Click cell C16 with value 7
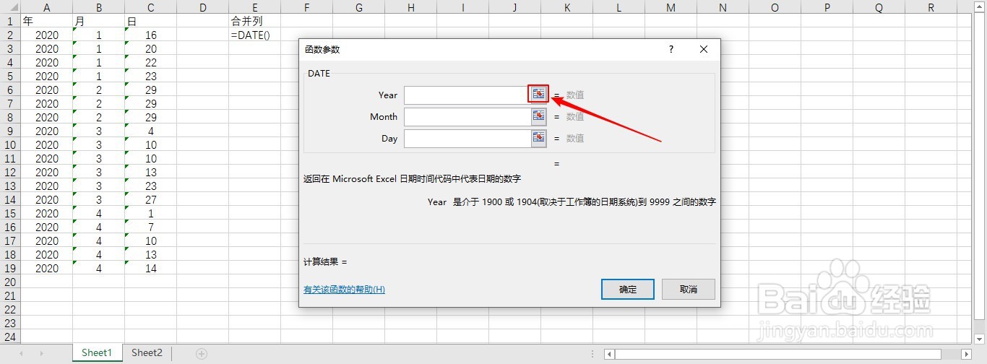This screenshot has height=364, width=987. 150,227
